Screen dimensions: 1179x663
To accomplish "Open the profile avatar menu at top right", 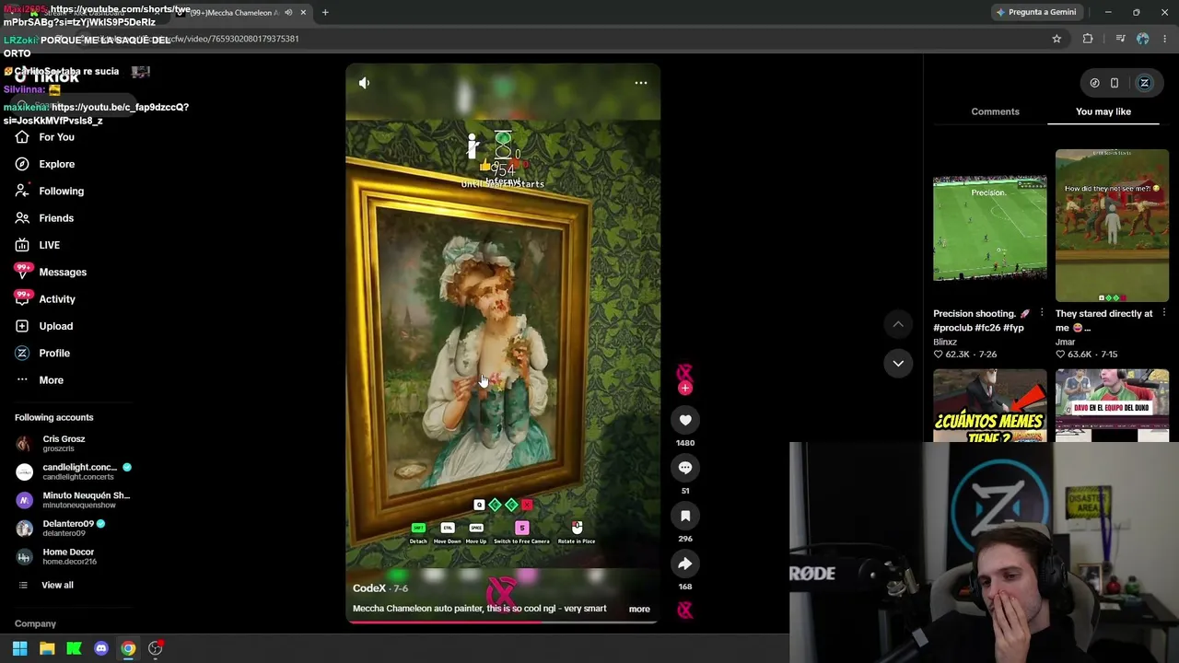I will (1145, 83).
